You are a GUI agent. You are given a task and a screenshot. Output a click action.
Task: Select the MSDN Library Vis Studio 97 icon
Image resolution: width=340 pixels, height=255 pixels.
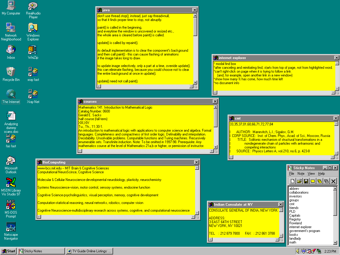tap(11, 187)
